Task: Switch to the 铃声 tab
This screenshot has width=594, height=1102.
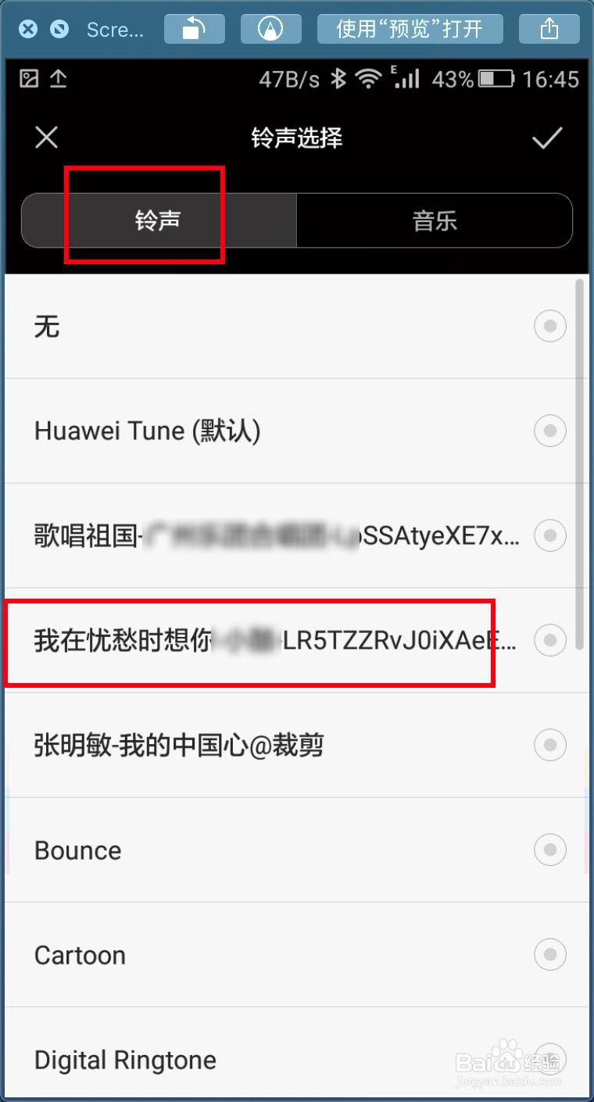Action: click(159, 220)
